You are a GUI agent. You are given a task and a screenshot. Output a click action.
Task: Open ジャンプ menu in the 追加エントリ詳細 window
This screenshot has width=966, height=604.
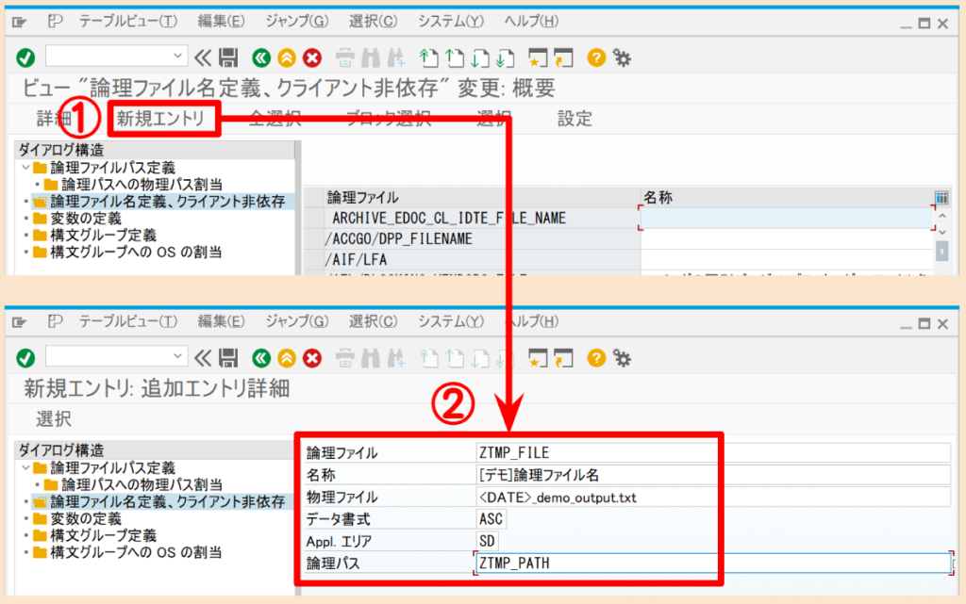click(x=297, y=321)
